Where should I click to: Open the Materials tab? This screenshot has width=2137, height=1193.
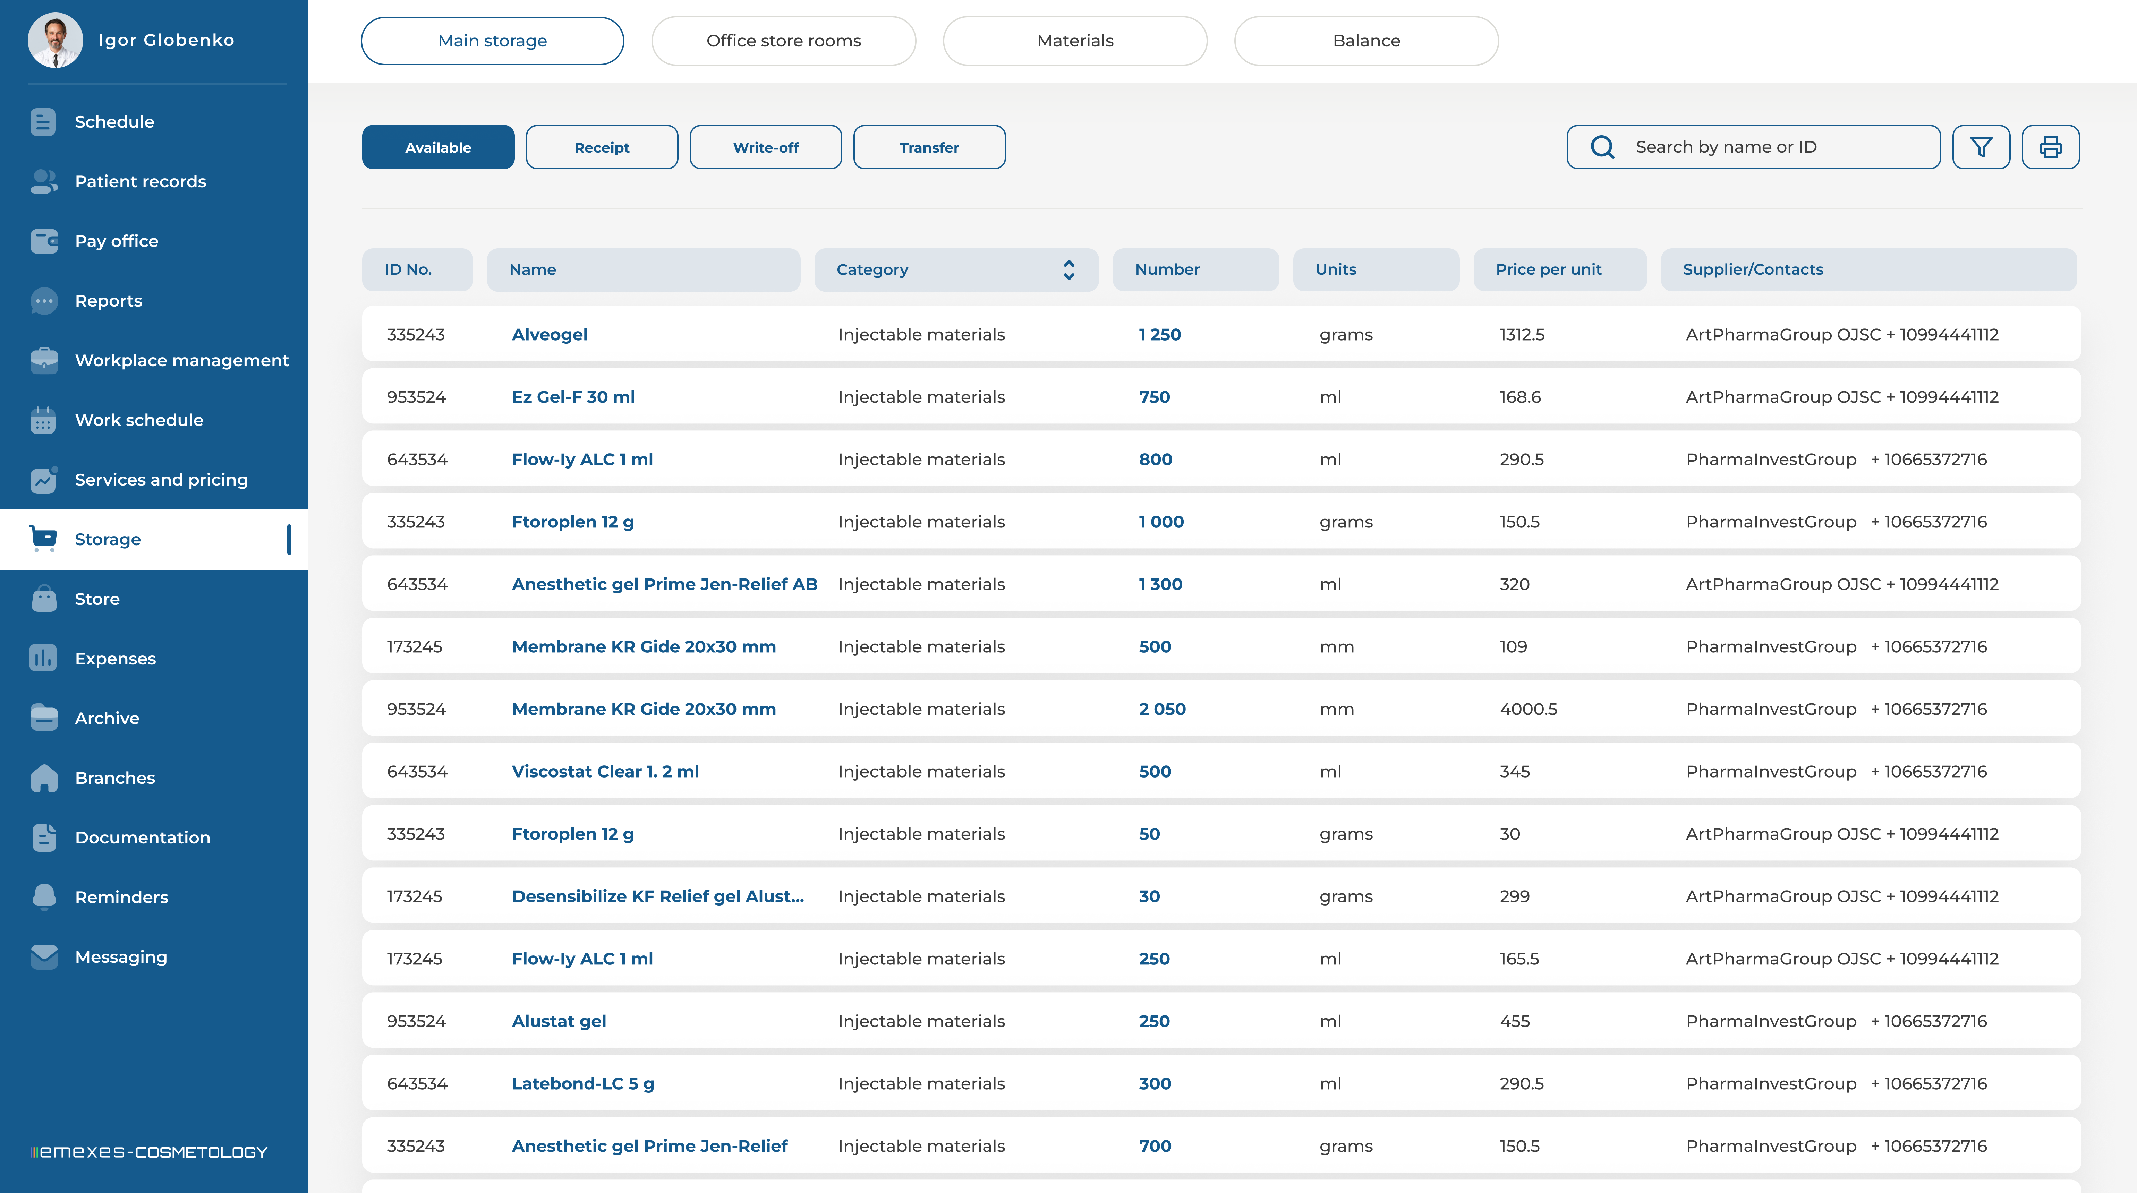(1074, 41)
